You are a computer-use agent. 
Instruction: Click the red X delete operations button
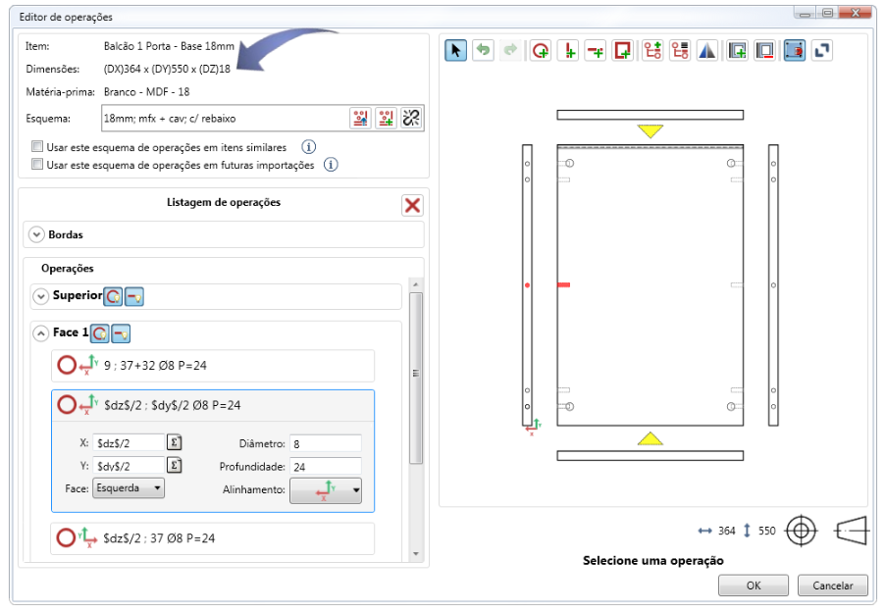(412, 205)
